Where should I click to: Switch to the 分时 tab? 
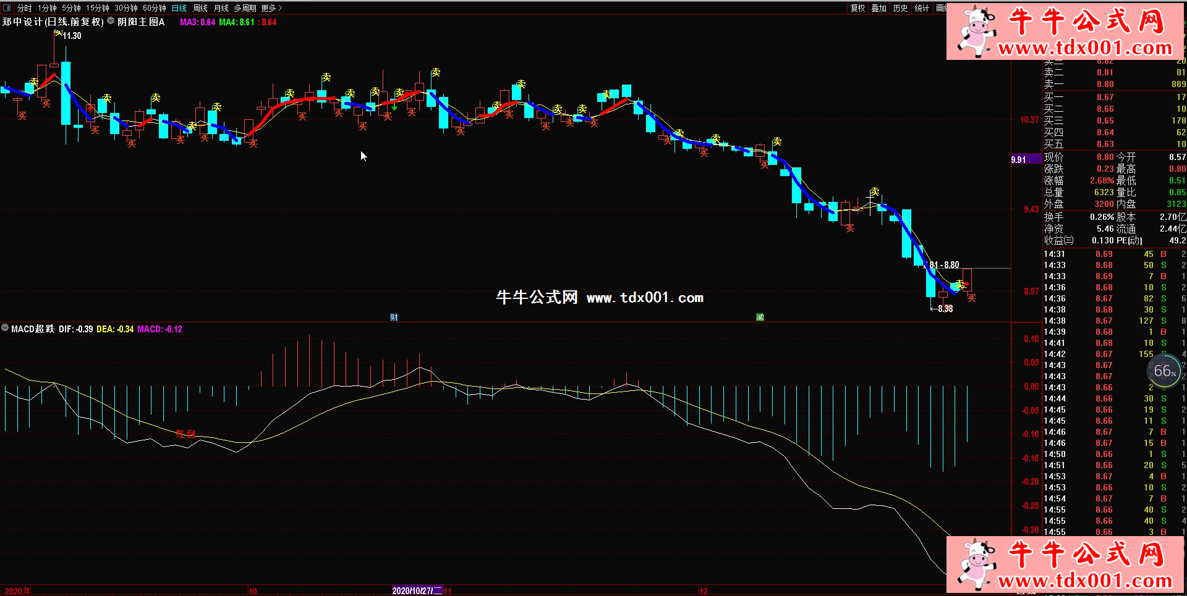click(25, 8)
